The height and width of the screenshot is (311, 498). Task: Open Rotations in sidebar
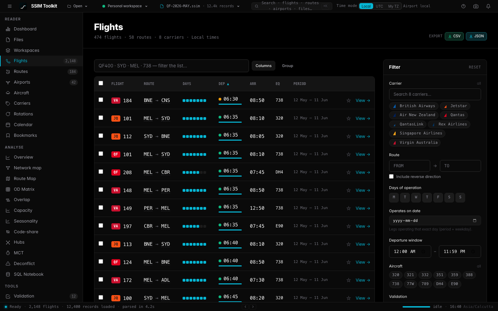point(41,114)
